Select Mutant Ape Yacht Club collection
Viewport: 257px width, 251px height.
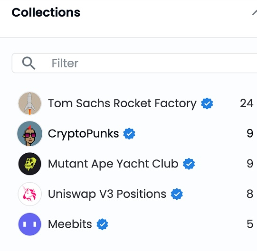click(x=134, y=164)
